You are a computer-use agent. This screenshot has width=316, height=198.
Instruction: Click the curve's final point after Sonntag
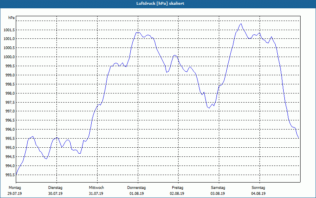[299, 138]
